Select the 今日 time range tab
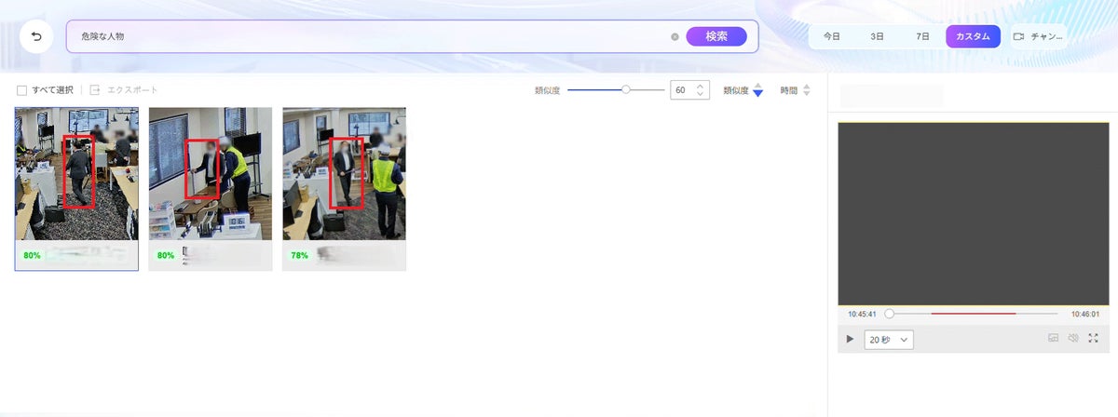 click(831, 36)
